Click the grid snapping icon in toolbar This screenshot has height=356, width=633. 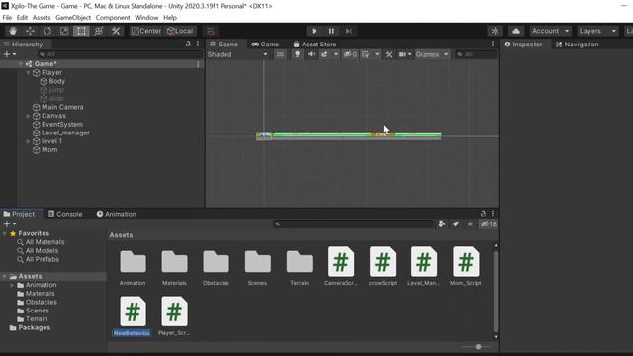pos(211,31)
